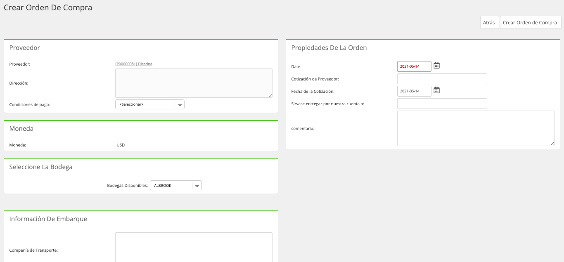Click the Proveedor section heading
564x262 pixels.
click(25, 48)
